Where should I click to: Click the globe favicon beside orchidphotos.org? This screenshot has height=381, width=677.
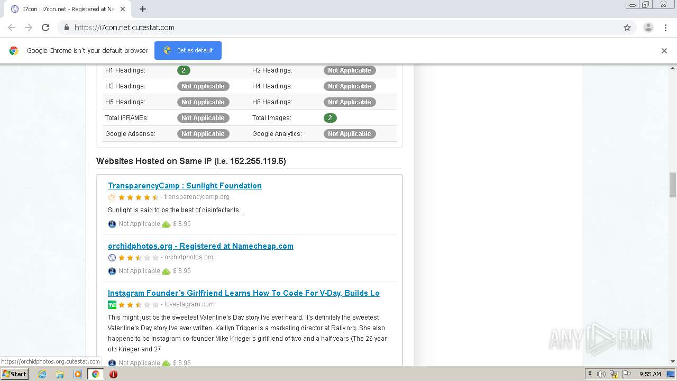pos(112,258)
